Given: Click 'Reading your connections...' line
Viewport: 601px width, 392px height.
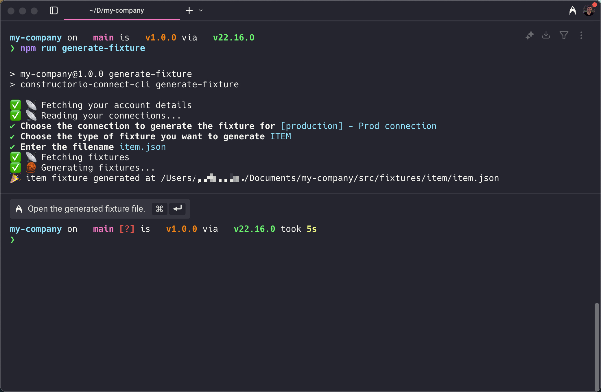Looking at the screenshot, I should coord(95,116).
